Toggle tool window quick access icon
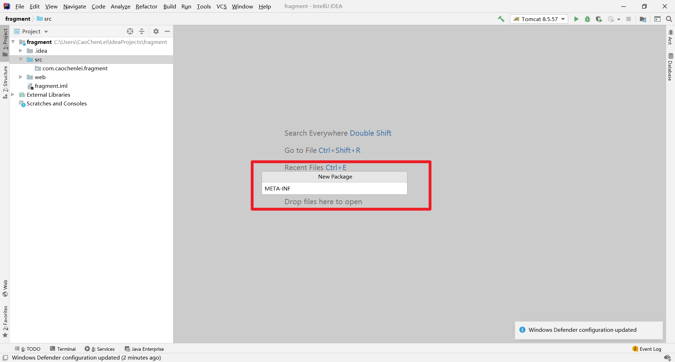Image resolution: width=675 pixels, height=362 pixels. 5,358
